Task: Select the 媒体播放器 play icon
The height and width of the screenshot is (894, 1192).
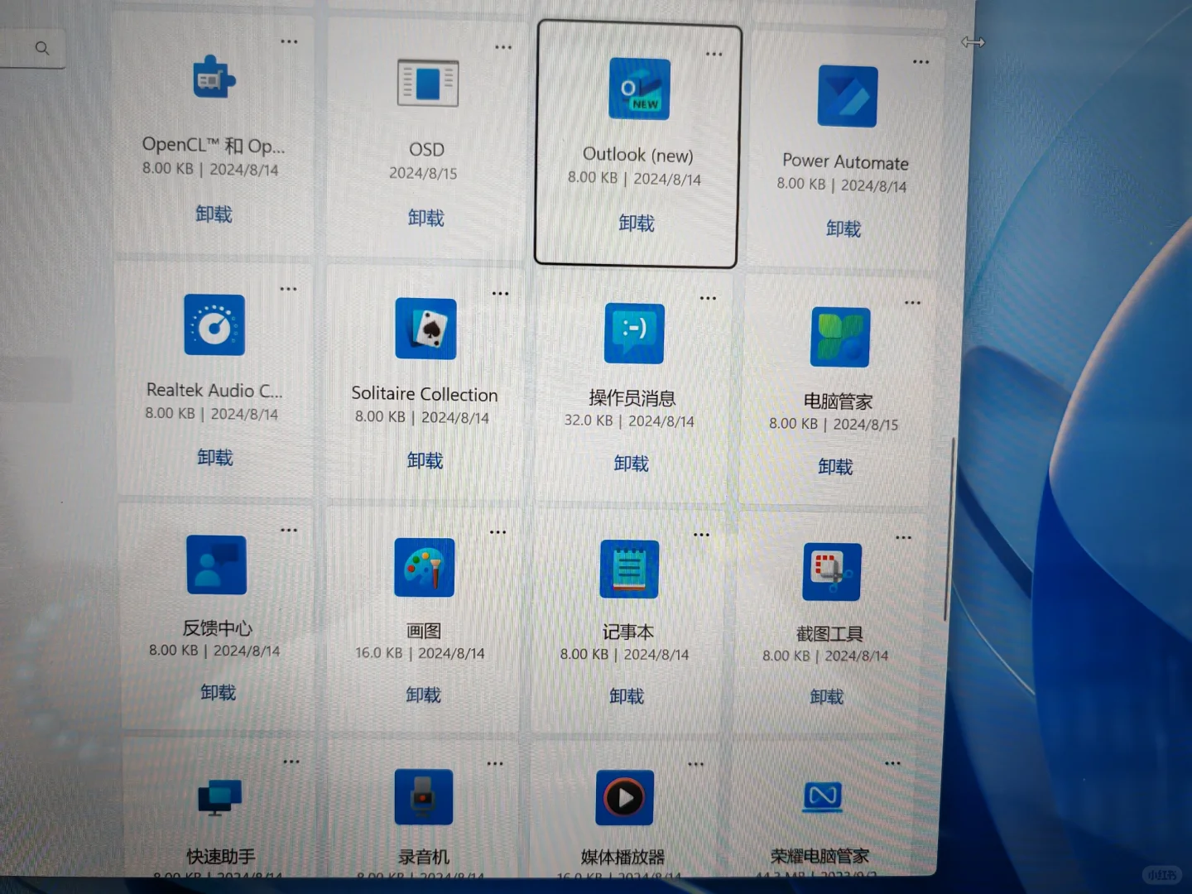Action: click(625, 798)
